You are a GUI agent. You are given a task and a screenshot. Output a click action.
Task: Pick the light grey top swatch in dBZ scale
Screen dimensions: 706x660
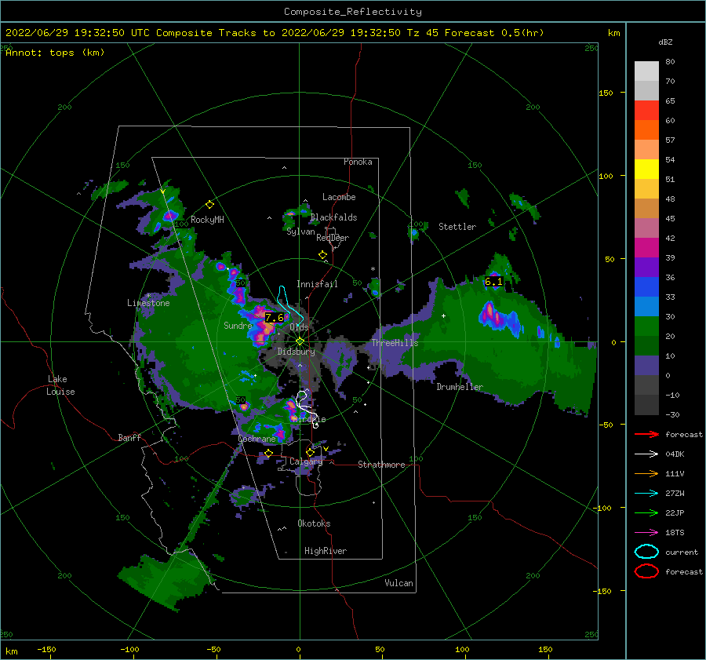point(646,71)
